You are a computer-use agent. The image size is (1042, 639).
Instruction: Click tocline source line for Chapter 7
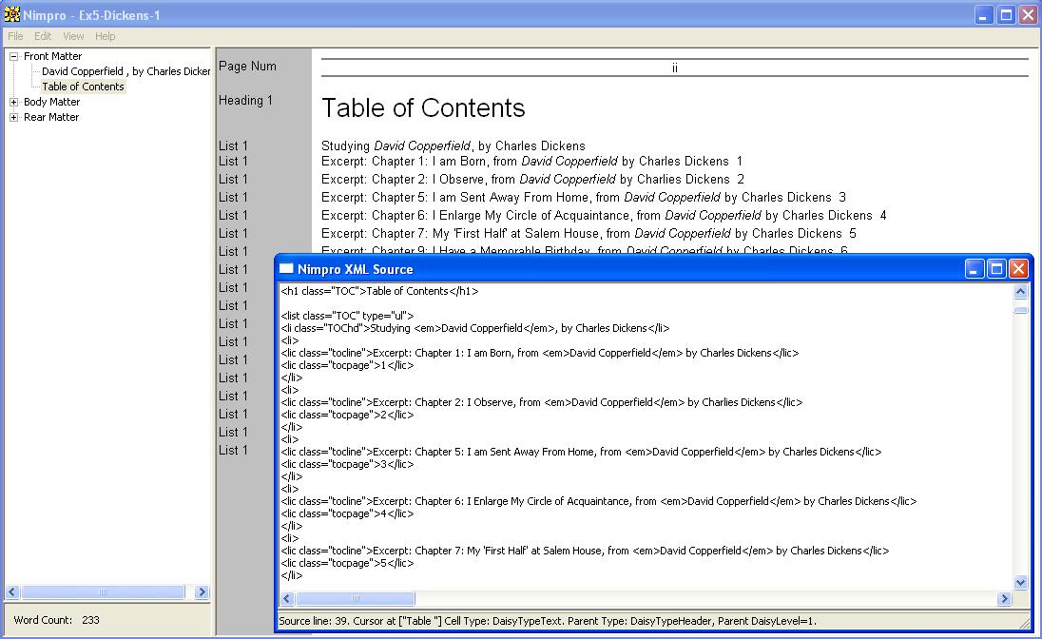585,551
